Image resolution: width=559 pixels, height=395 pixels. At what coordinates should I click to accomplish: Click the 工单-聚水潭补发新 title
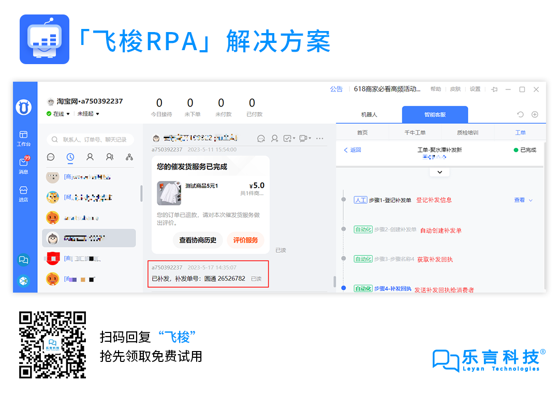439,150
